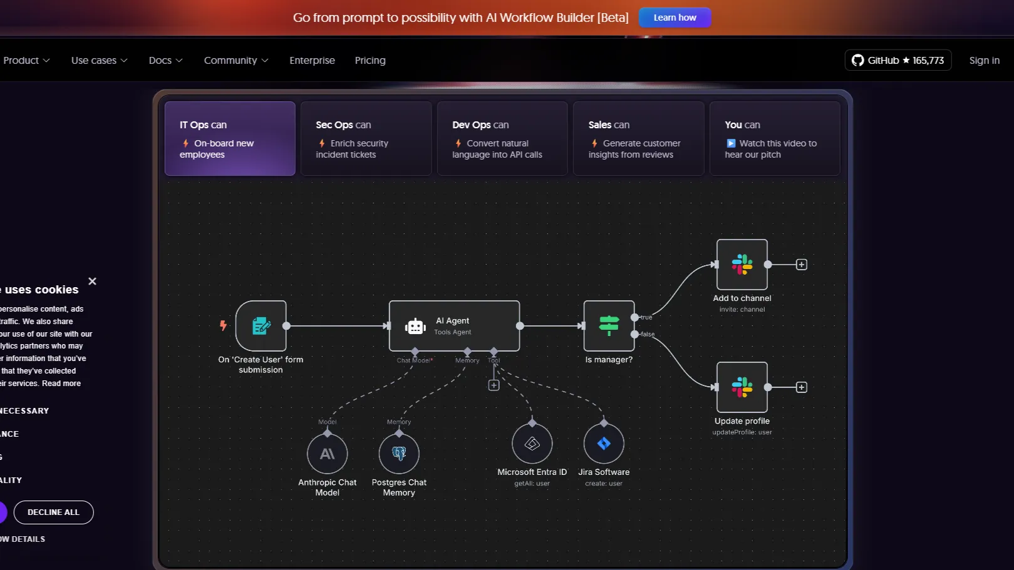The image size is (1014, 570).
Task: Expand the Product dropdown menu
Action: pos(26,61)
